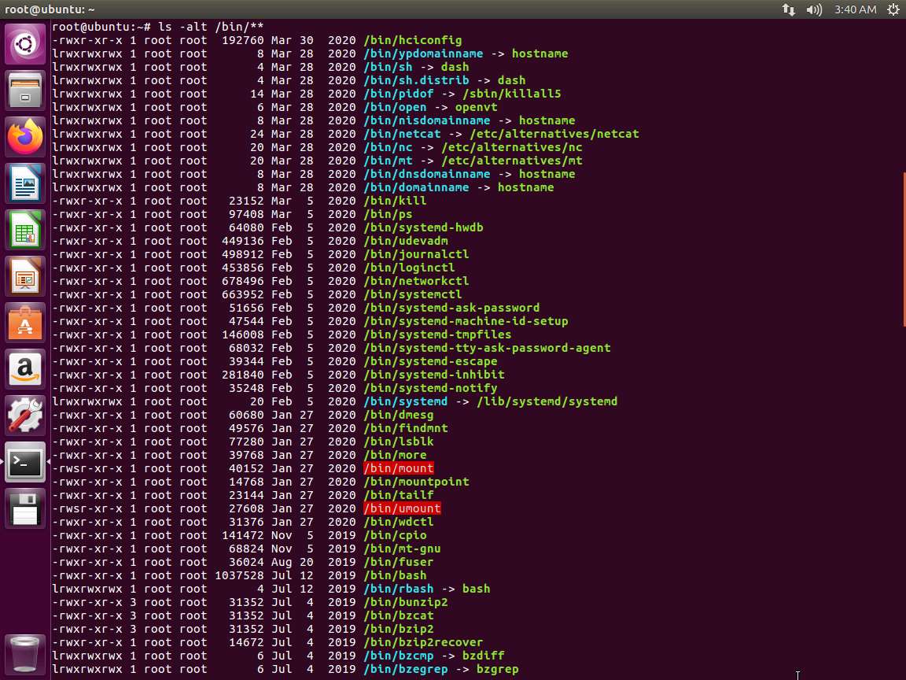Start LibreOffice Impress presentation app
This screenshot has width=906, height=680.
coord(25,277)
